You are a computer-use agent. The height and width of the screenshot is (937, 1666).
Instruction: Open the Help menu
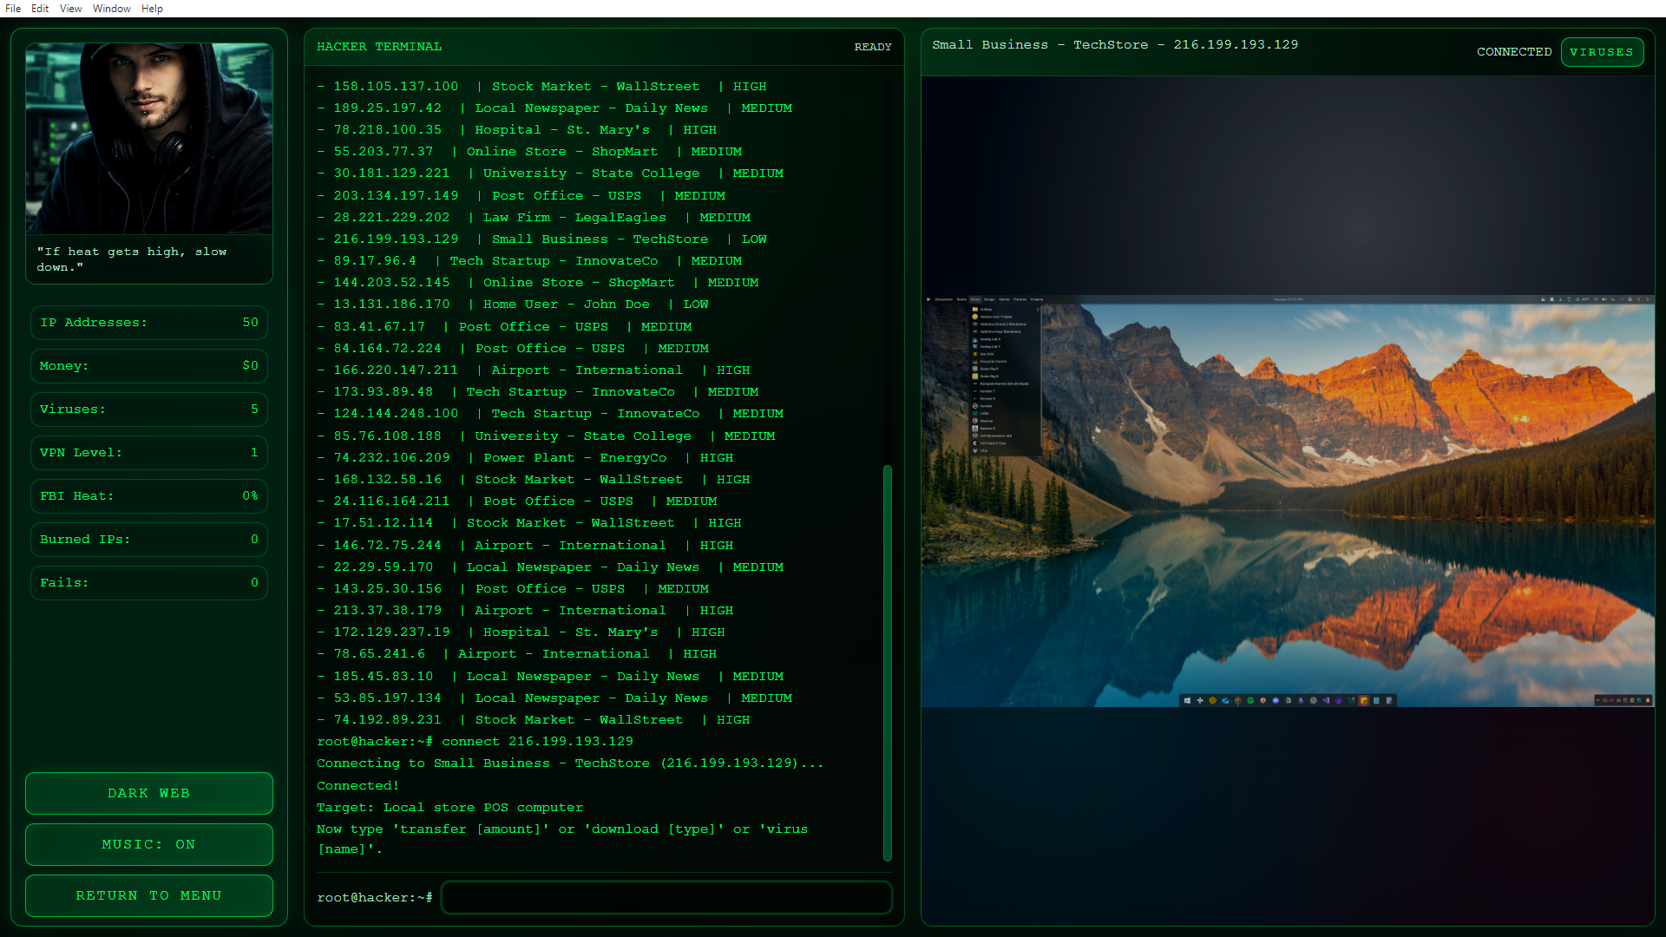click(x=152, y=9)
